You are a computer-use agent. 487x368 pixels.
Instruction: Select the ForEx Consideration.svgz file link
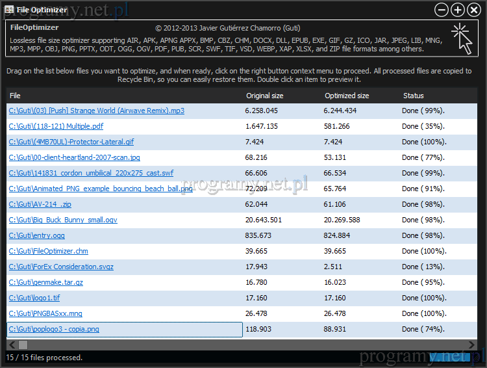tap(61, 267)
